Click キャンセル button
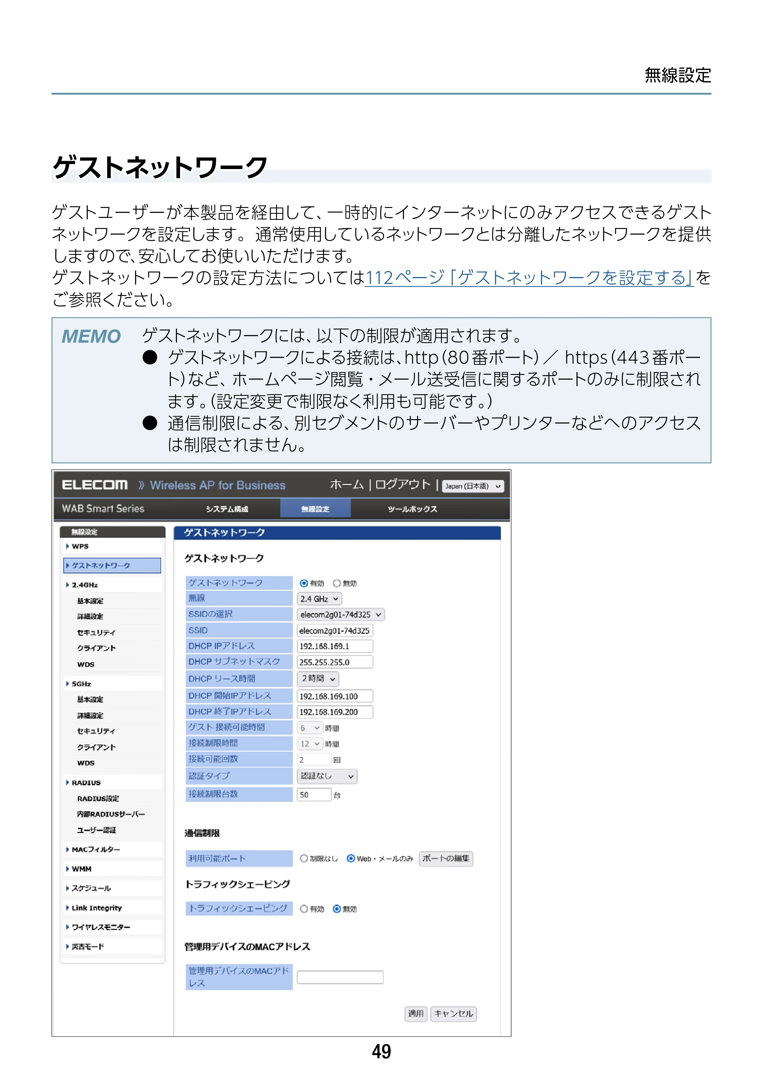Screen dimensions: 763x1083 (x=453, y=1013)
